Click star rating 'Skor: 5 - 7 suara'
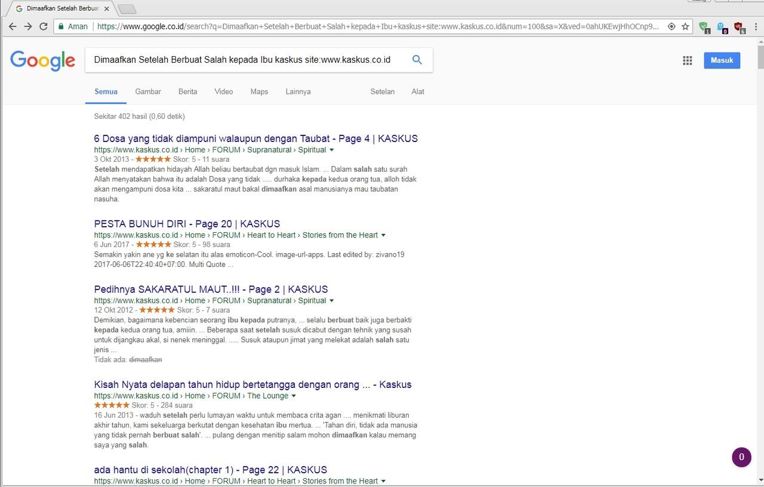Viewport: 764px width, 487px height. click(x=184, y=310)
